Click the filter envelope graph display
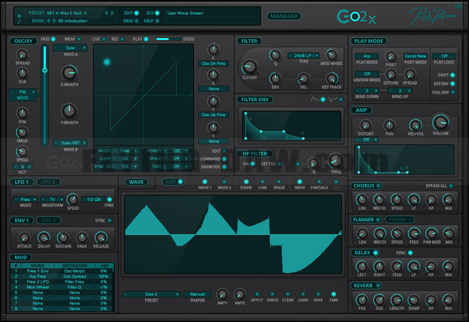This screenshot has width=469, height=322. click(x=291, y=125)
